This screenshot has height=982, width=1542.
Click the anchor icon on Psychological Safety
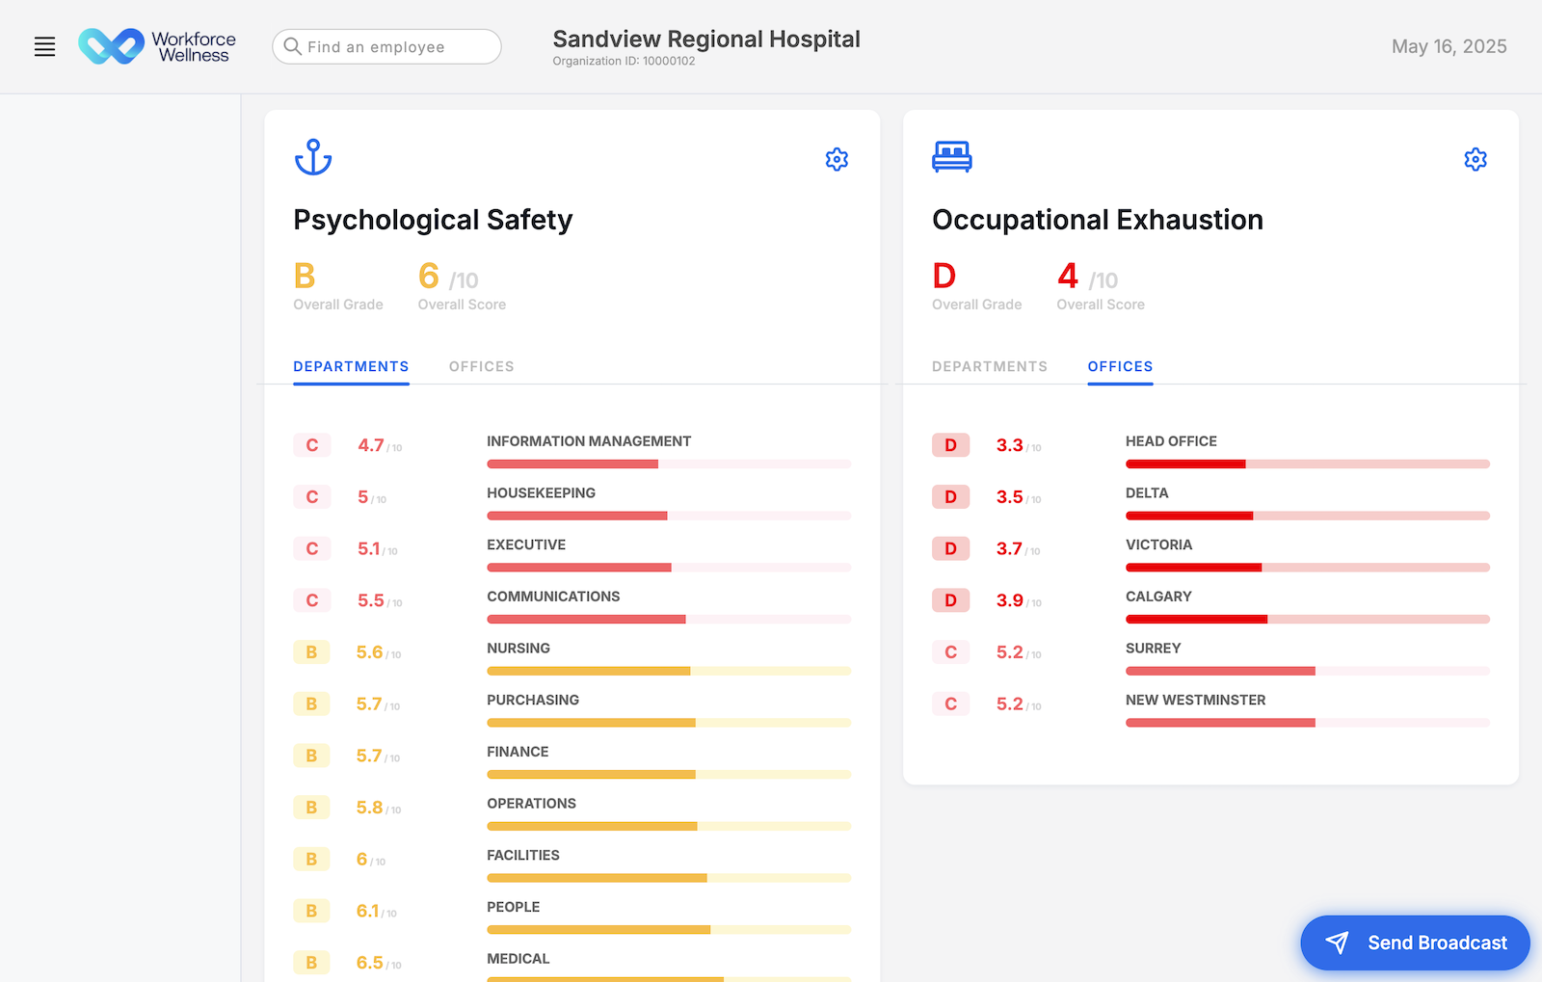(313, 157)
